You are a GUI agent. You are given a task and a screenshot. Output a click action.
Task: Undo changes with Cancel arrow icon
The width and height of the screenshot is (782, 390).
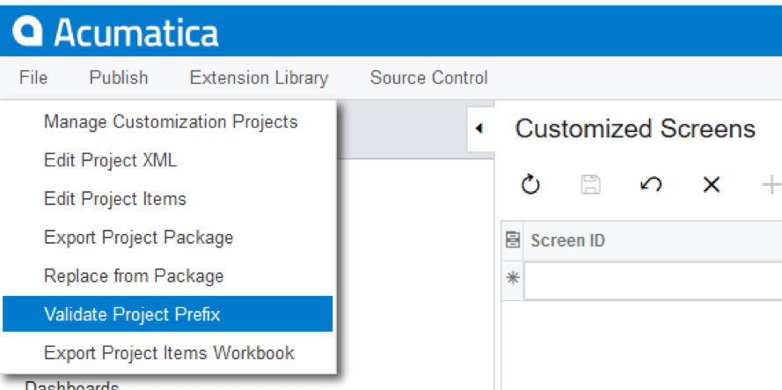tap(651, 185)
